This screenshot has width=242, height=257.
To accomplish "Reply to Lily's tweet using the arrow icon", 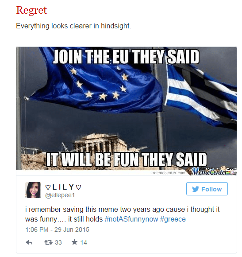I will pos(29,242).
